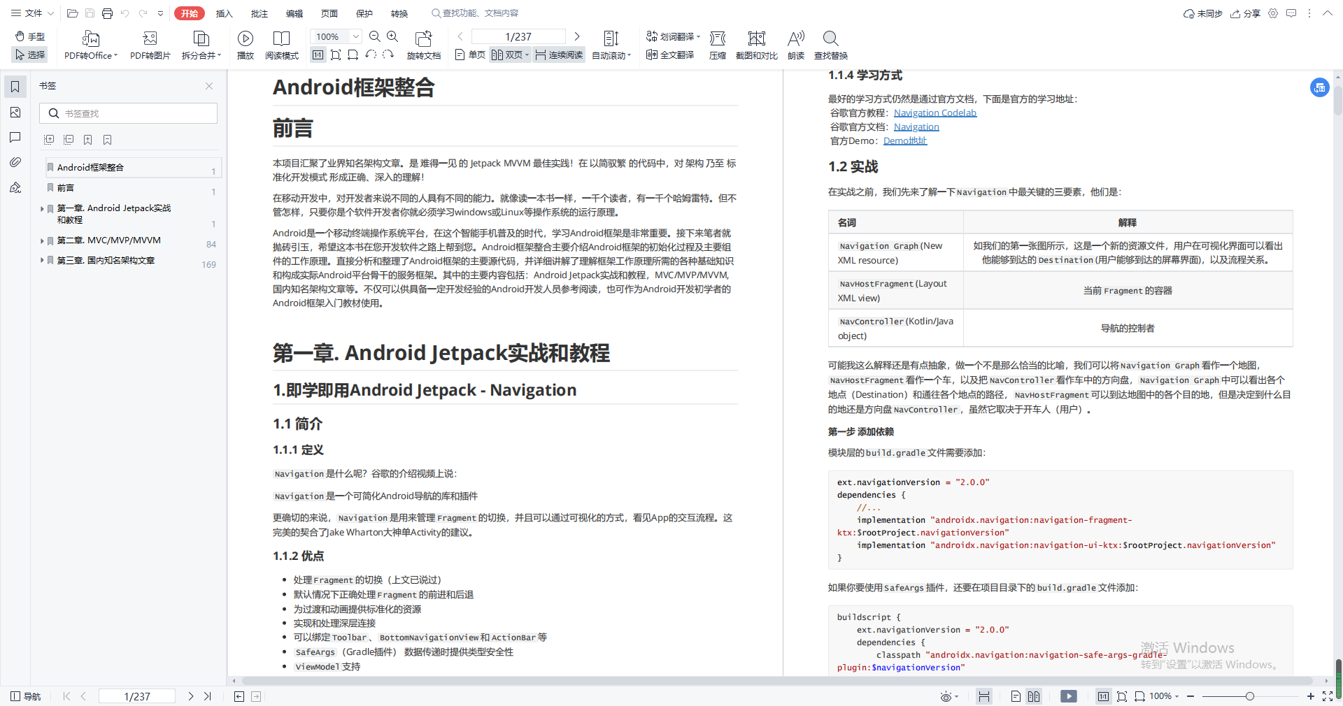This screenshot has height=706, width=1343.
Task: Click fit page icon in toolbar
Action: [x=336, y=55]
